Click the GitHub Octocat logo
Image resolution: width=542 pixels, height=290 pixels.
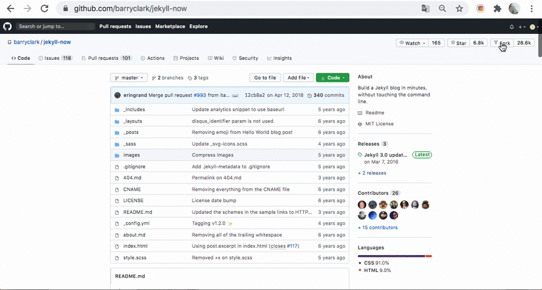(7, 27)
